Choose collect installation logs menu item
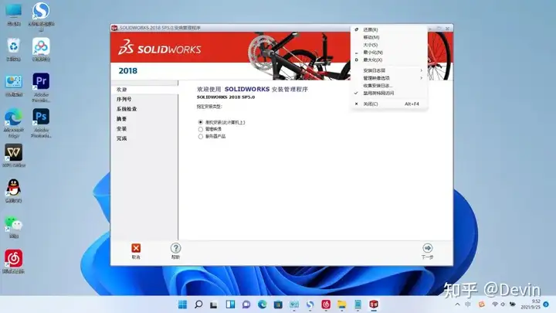556x313 pixels. tap(389, 86)
